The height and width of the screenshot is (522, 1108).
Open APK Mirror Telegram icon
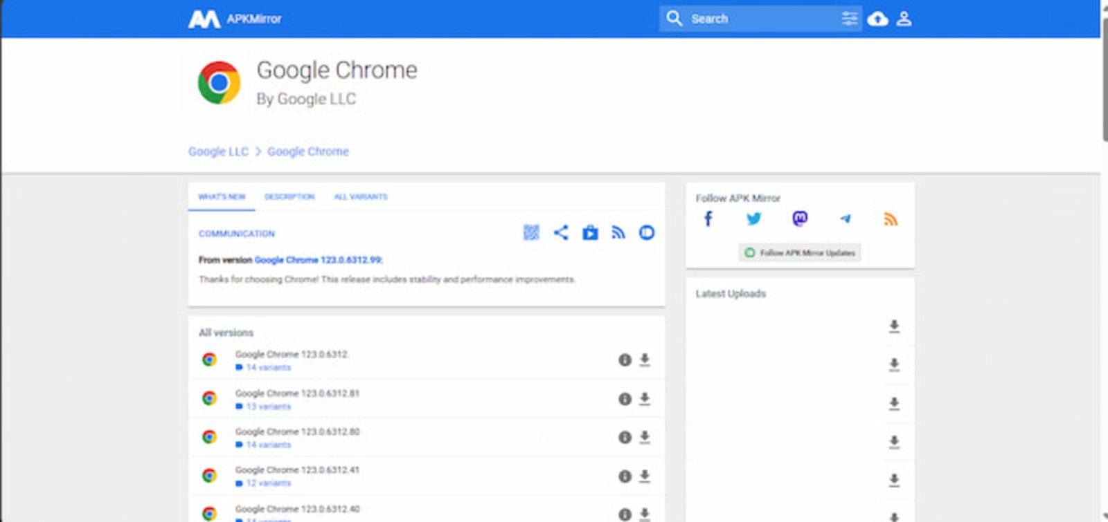coord(846,219)
